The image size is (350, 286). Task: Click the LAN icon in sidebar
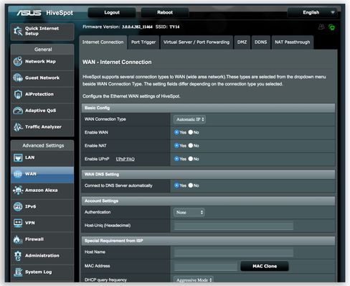coord(18,157)
